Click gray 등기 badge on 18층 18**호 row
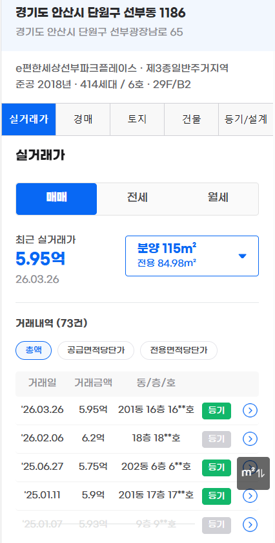The image size is (275, 543). tap(216, 439)
